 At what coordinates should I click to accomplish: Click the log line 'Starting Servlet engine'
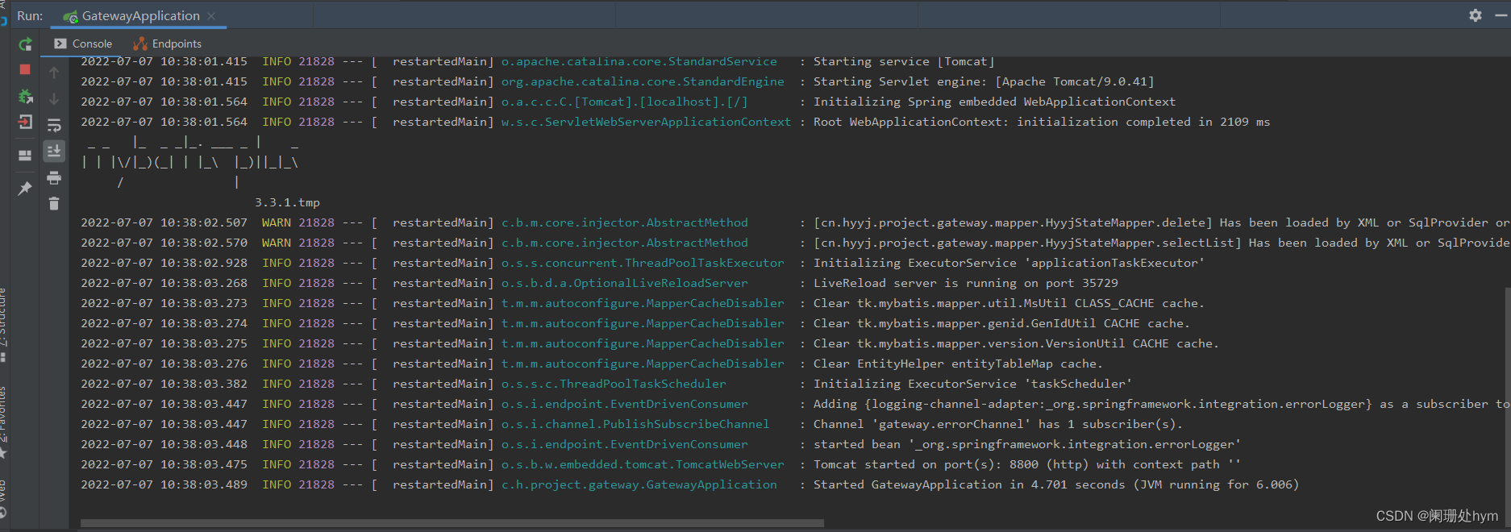[984, 81]
